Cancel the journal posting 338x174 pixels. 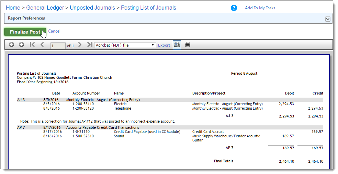pos(54,31)
